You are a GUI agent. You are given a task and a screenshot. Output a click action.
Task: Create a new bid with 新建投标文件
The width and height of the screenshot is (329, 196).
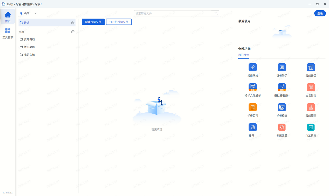93,22
